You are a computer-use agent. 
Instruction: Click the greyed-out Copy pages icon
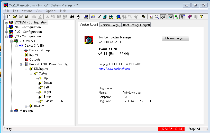coord(53,17)
